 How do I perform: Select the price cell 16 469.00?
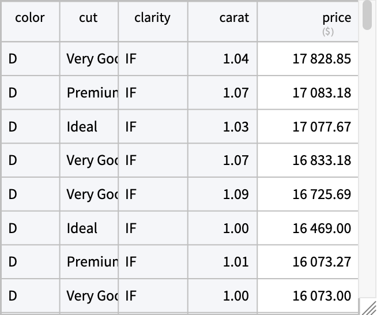click(307, 228)
